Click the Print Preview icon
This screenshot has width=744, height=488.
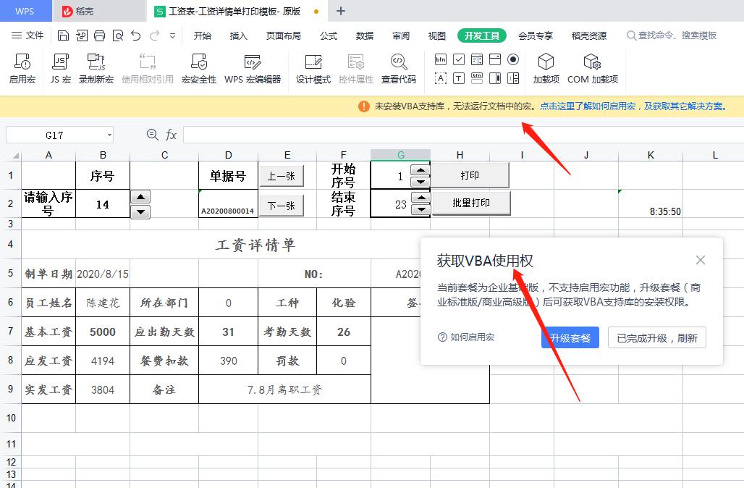click(118, 35)
